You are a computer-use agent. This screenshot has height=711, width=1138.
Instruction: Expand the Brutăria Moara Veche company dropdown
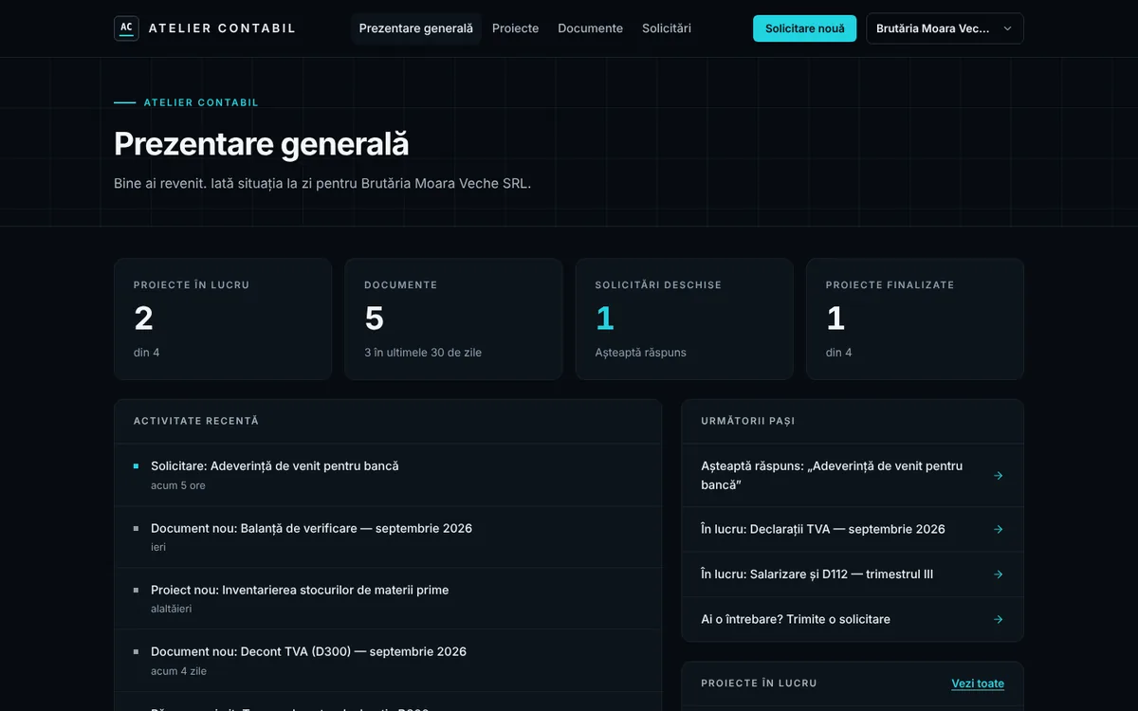coord(945,28)
